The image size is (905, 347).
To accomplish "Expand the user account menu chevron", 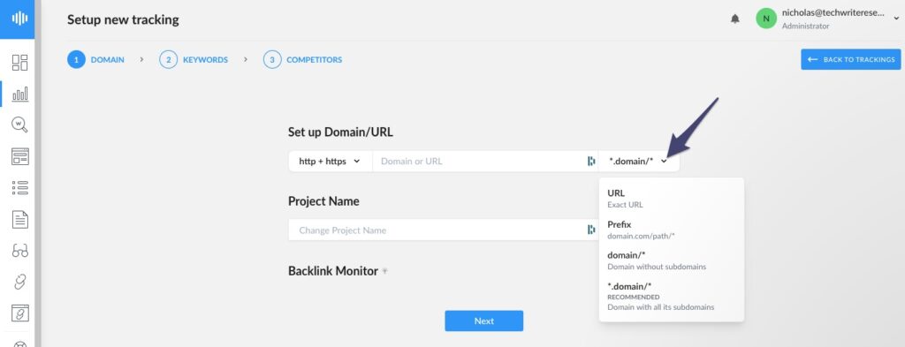I will [x=896, y=19].
